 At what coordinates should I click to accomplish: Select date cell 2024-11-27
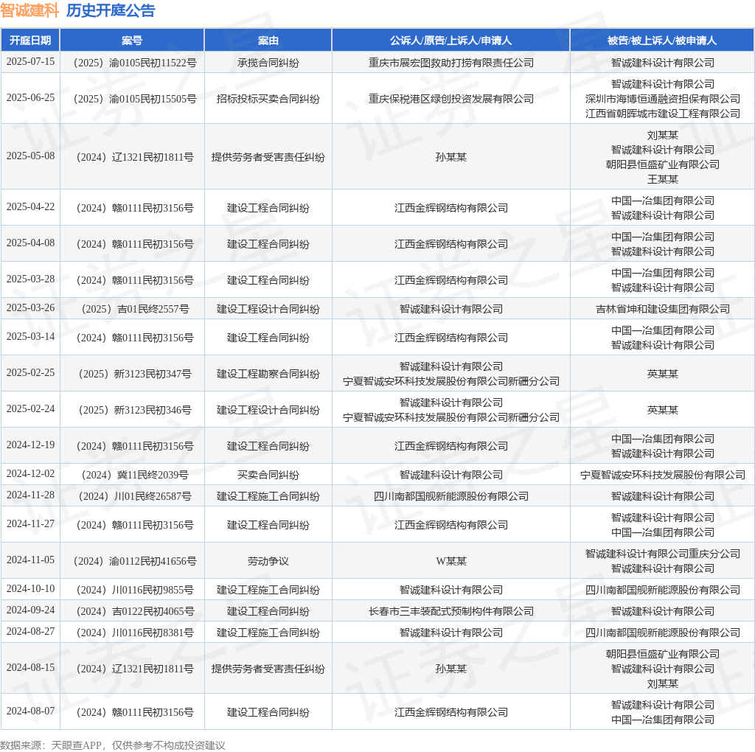point(30,524)
